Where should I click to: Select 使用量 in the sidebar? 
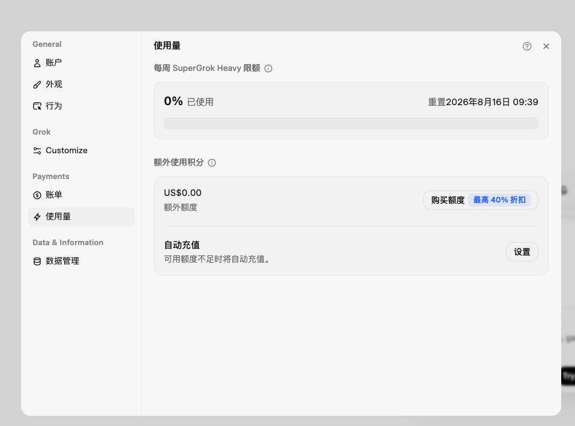click(81, 217)
